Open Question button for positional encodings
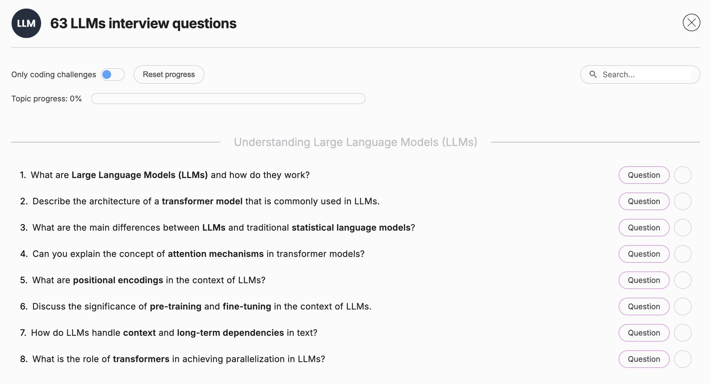This screenshot has width=710, height=384. (644, 280)
